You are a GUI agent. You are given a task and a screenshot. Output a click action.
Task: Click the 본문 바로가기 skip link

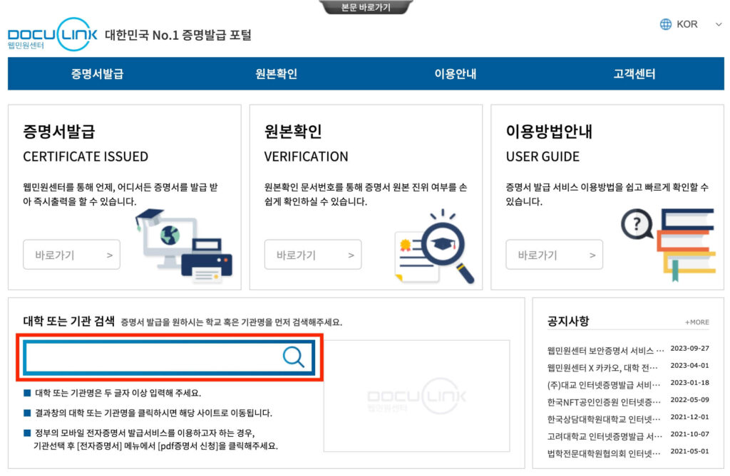(x=366, y=7)
